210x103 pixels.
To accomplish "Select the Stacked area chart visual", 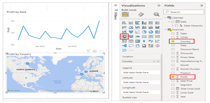I will (x=137, y=27).
